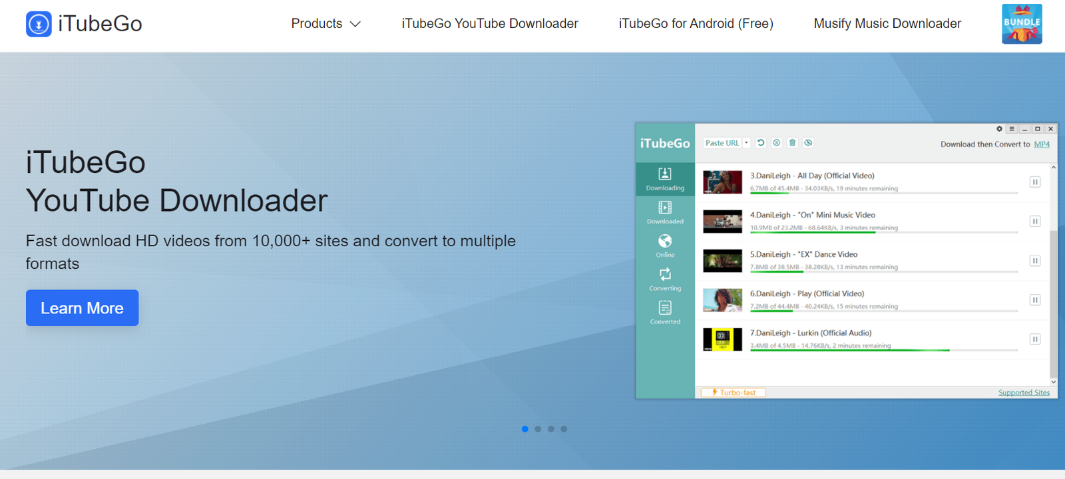Pause the Lurkin (Official Audio) download

point(1035,339)
